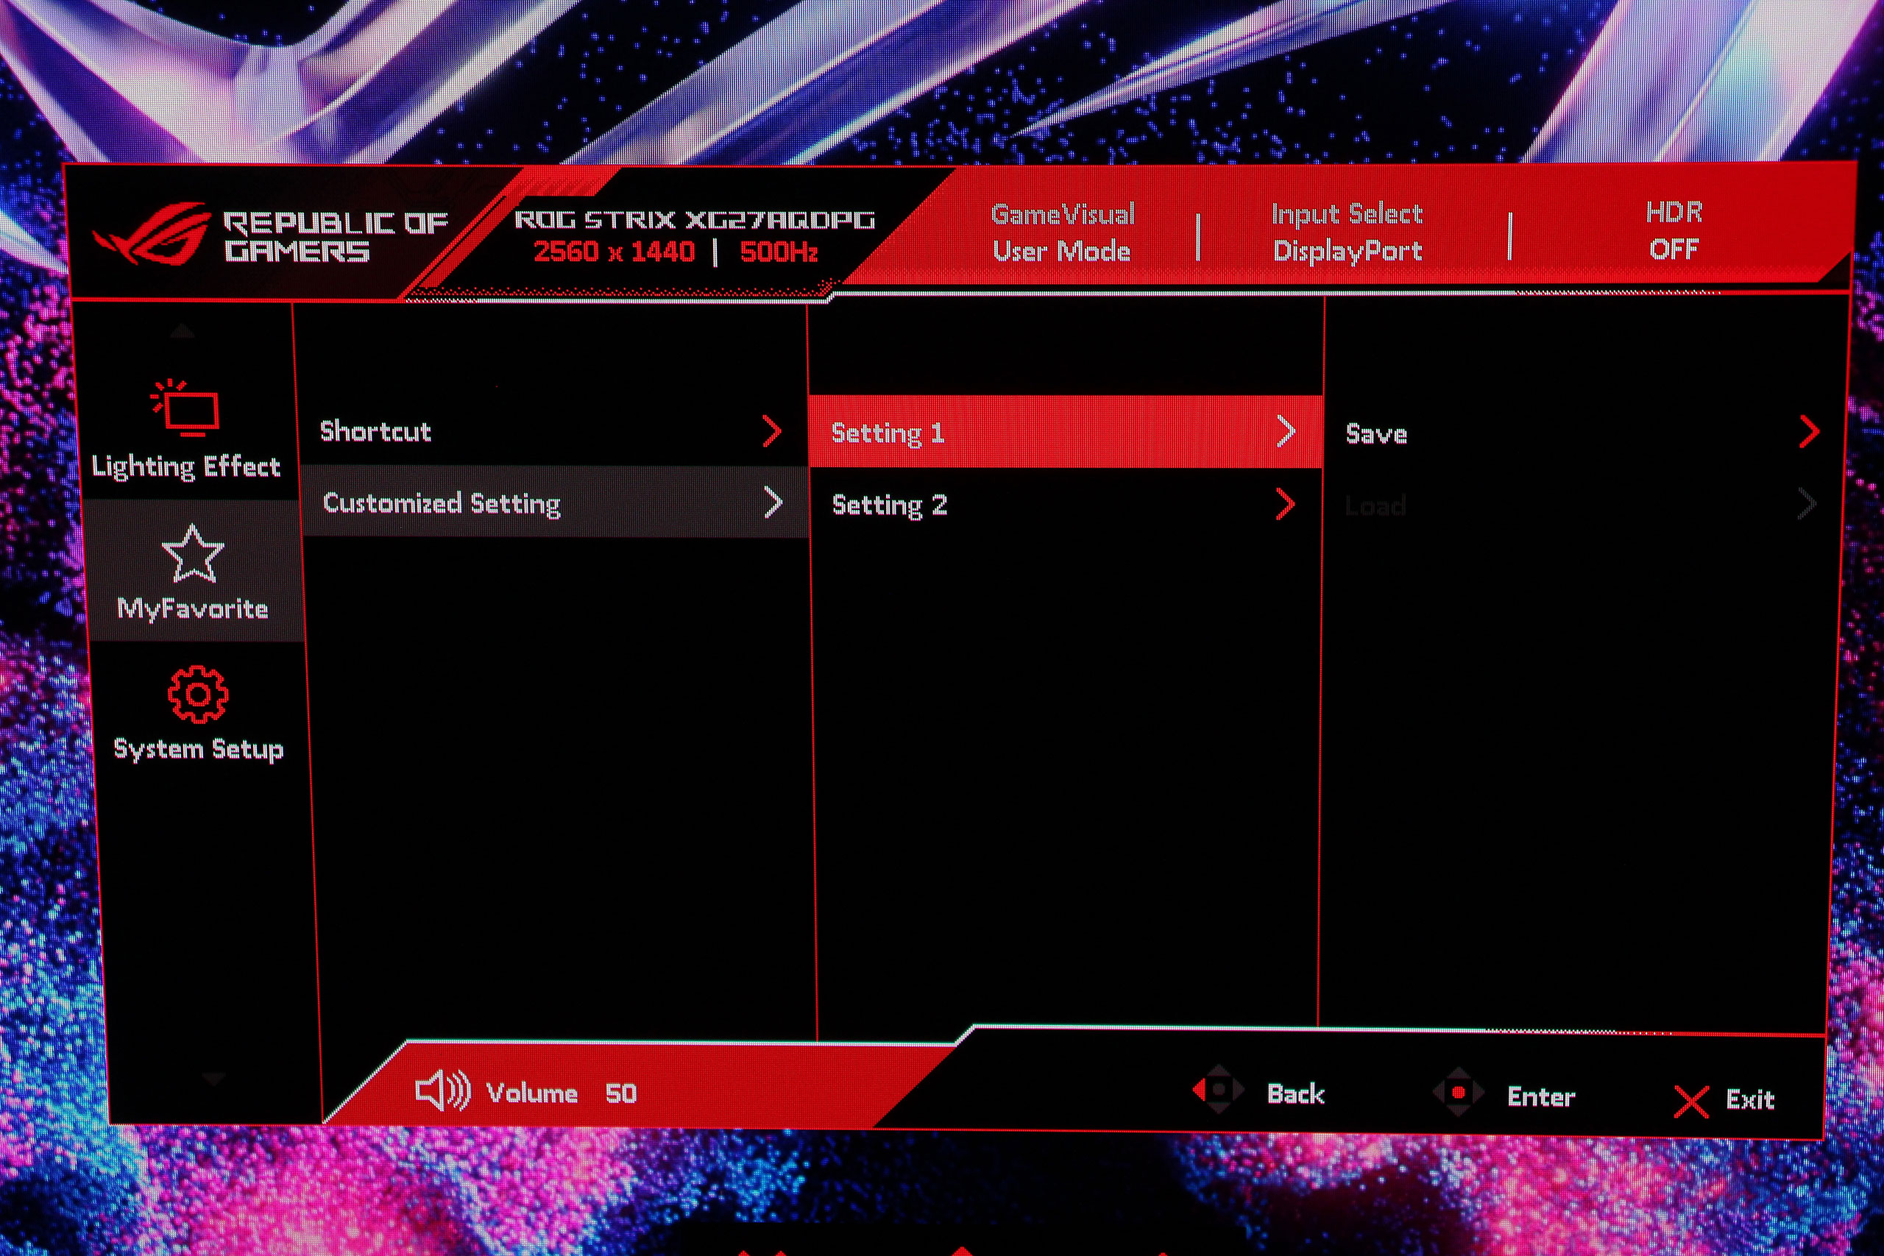Image resolution: width=1884 pixels, height=1256 pixels.
Task: Click GameVisual User Mode header
Action: pyautogui.click(x=1062, y=233)
